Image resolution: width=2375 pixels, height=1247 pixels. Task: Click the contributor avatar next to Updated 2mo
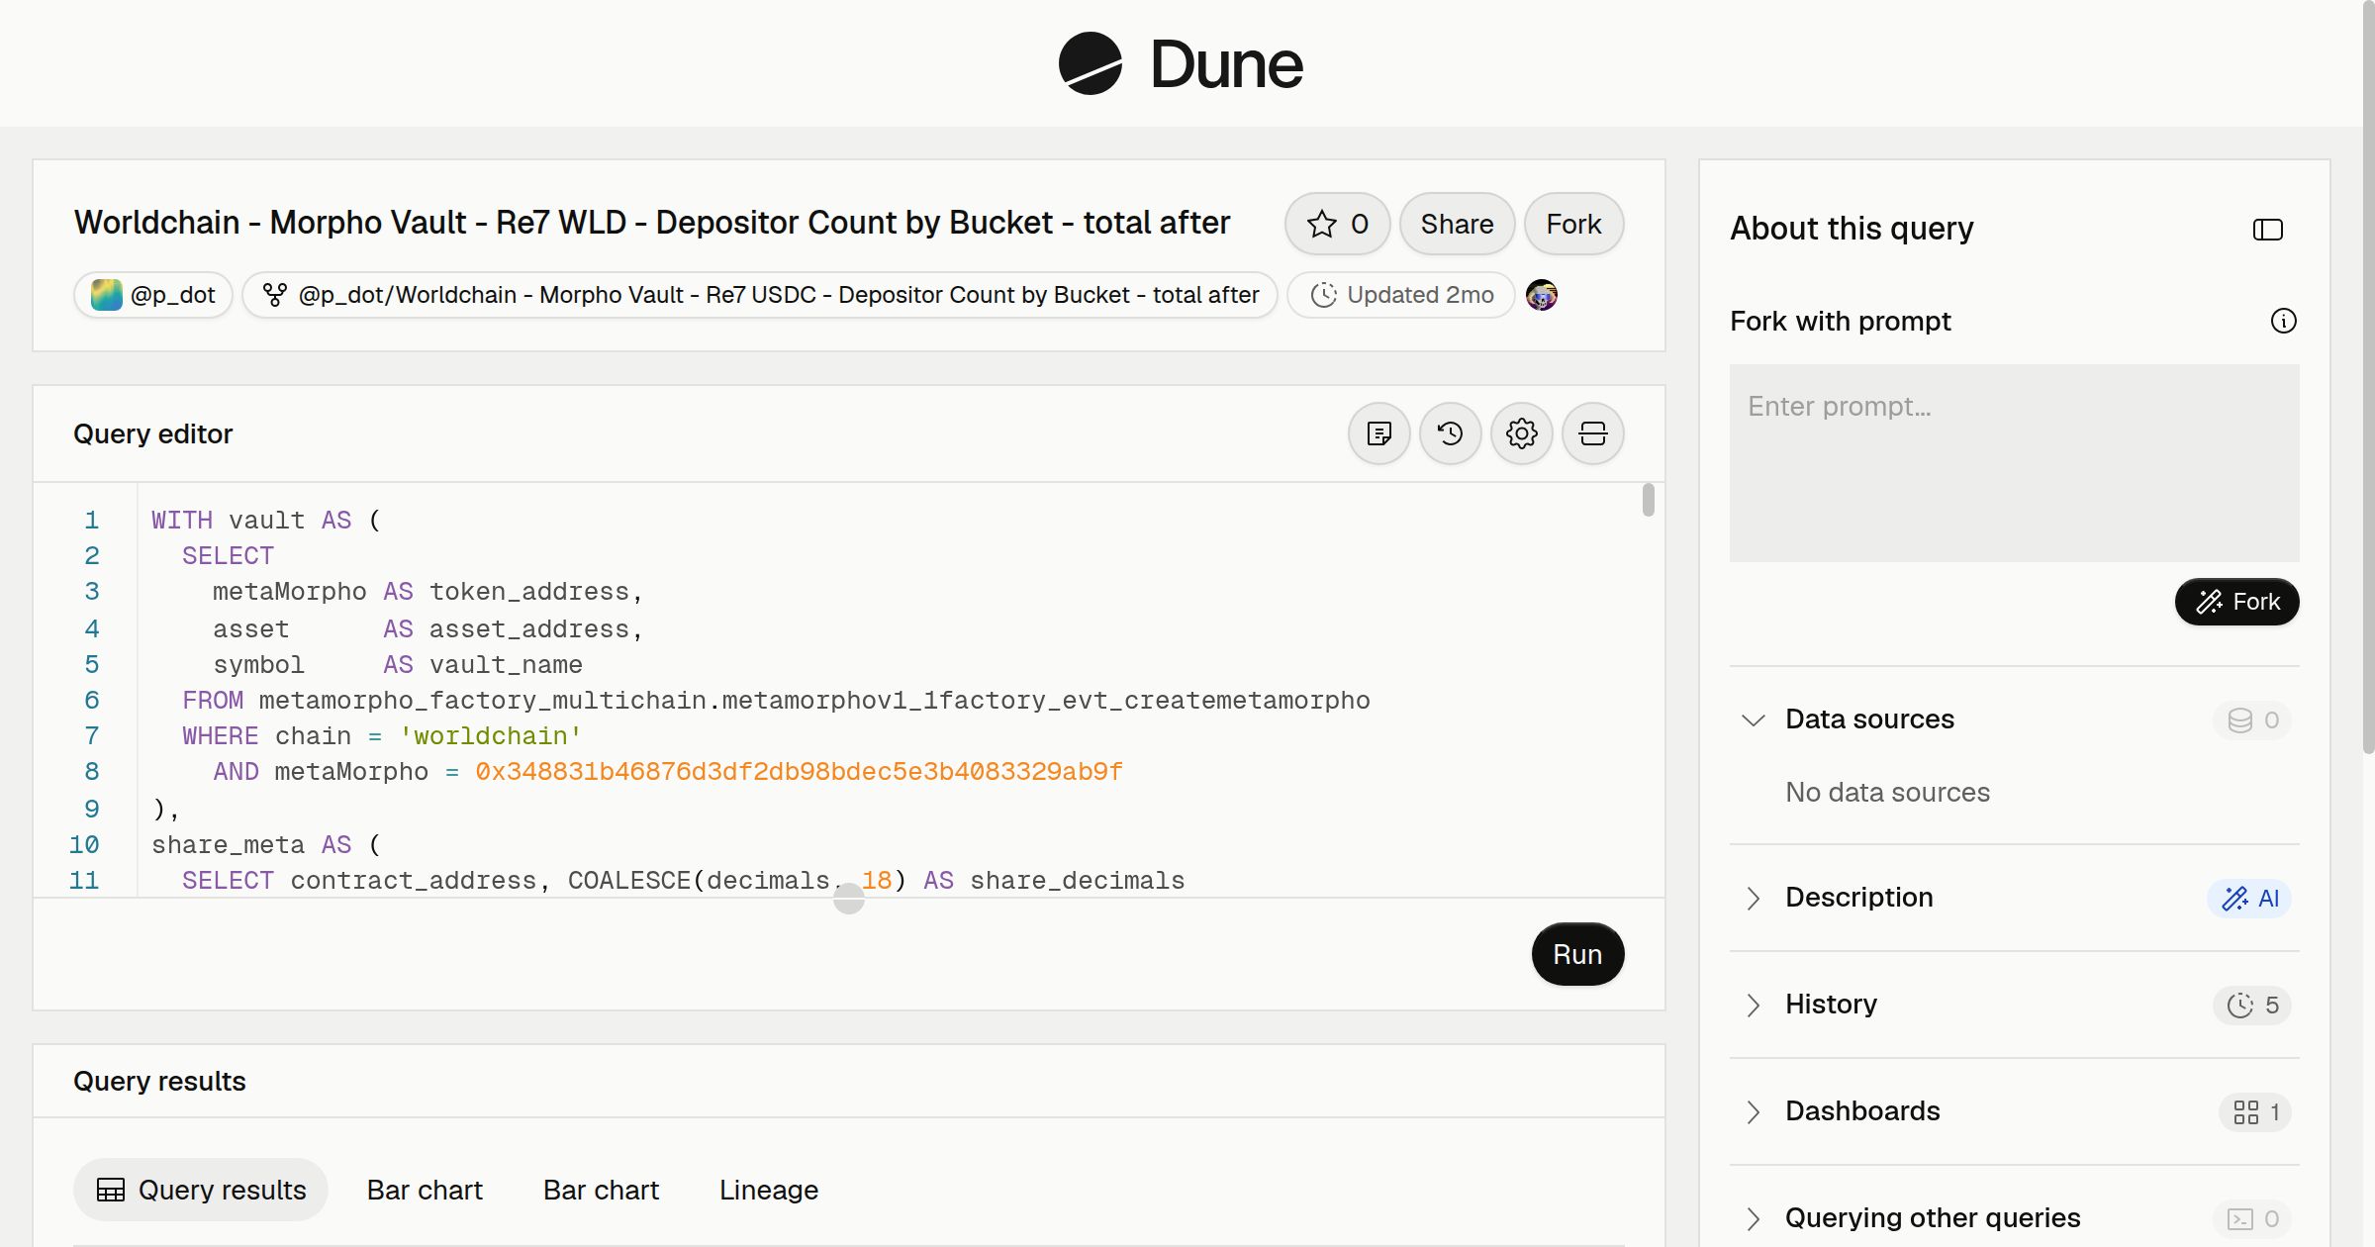pos(1541,295)
